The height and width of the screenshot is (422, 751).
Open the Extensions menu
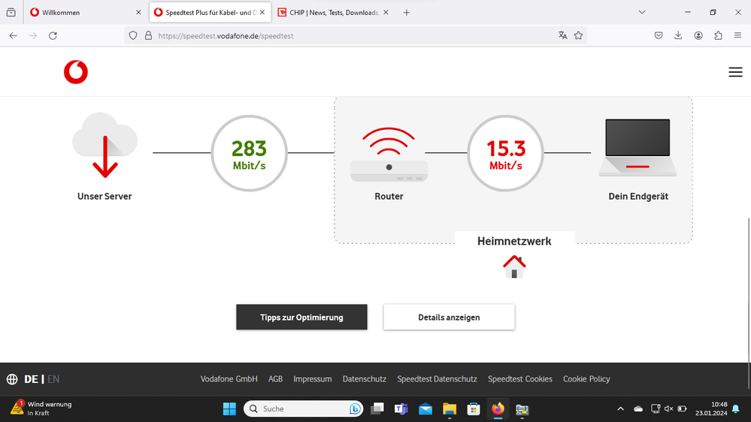coord(718,35)
